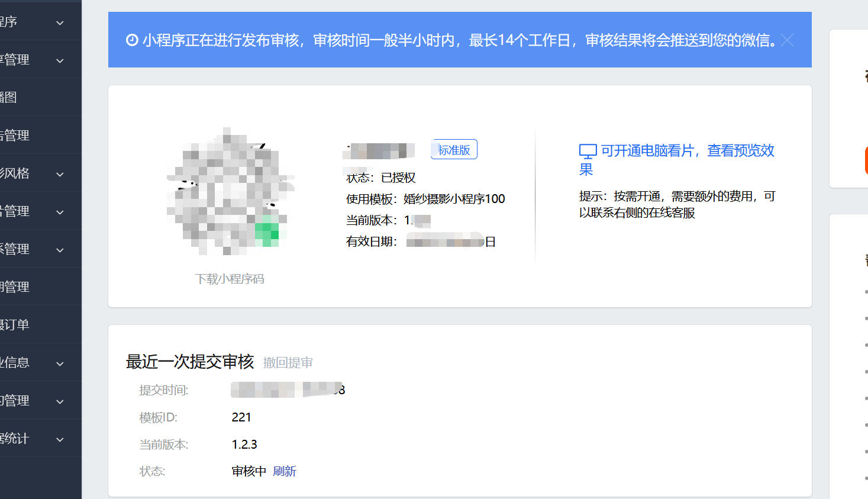Download the mini-program code via 下载小程序码
Viewport: 868px width, 499px height.
point(230,279)
